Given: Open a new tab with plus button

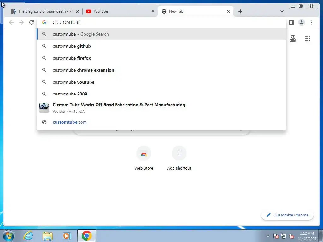Looking at the screenshot, I should pos(240,11).
